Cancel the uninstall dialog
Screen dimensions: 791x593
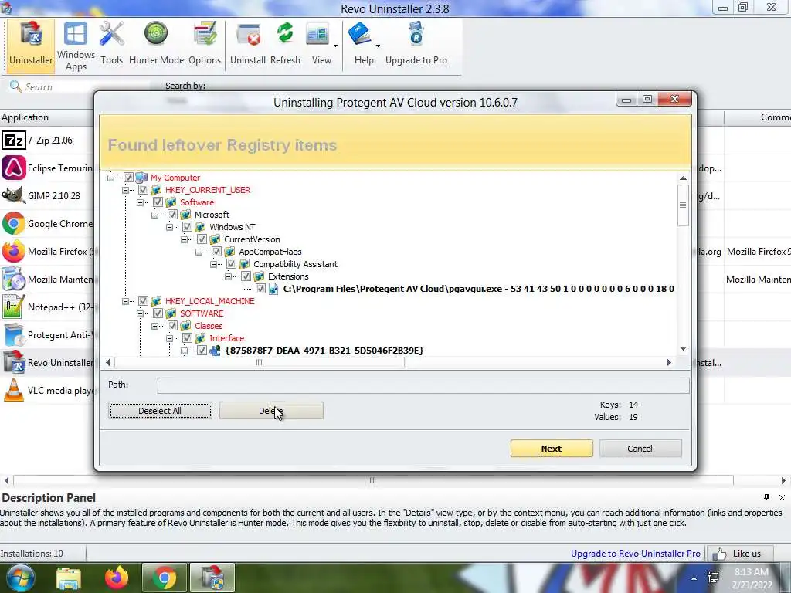pyautogui.click(x=640, y=449)
